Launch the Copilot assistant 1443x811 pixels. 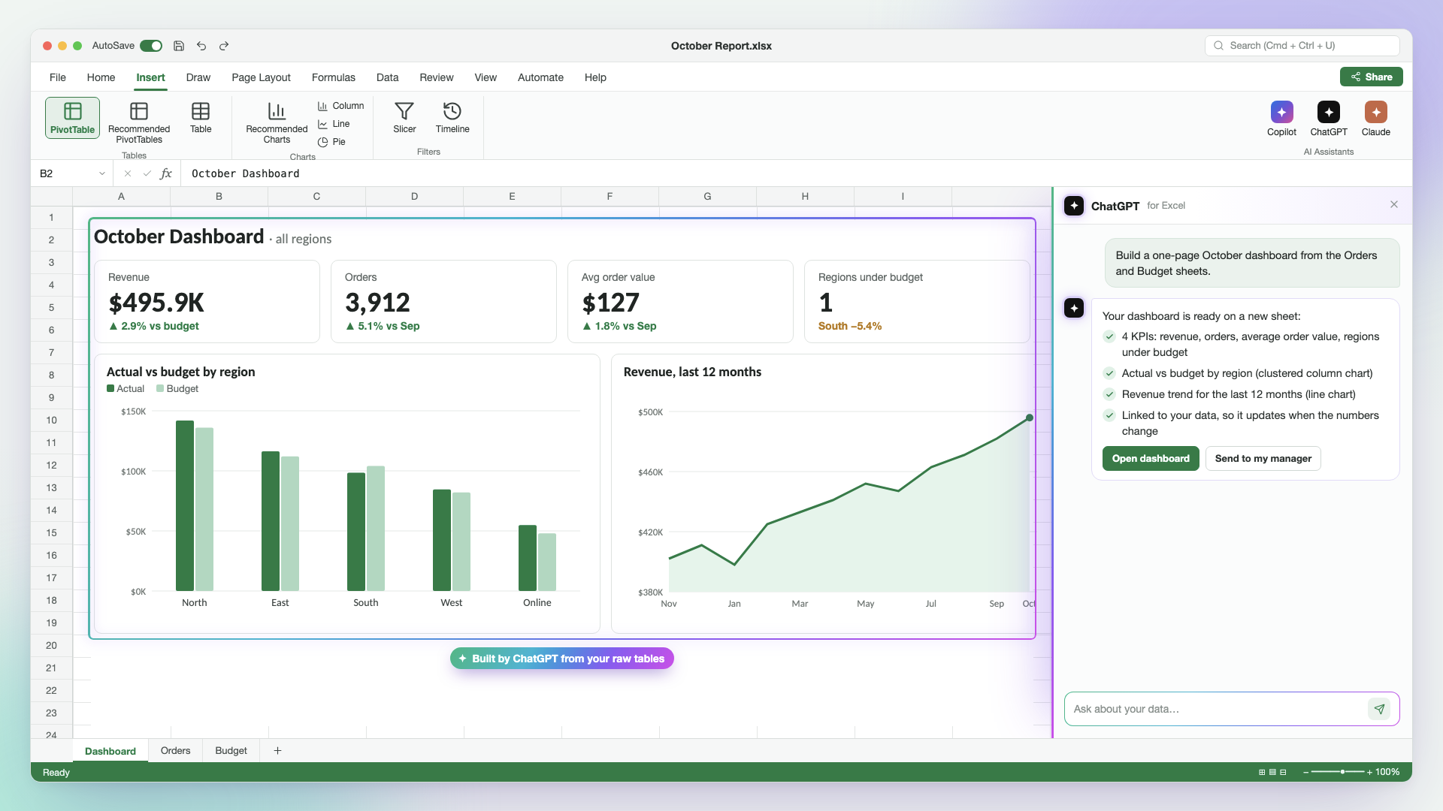pyautogui.click(x=1281, y=119)
